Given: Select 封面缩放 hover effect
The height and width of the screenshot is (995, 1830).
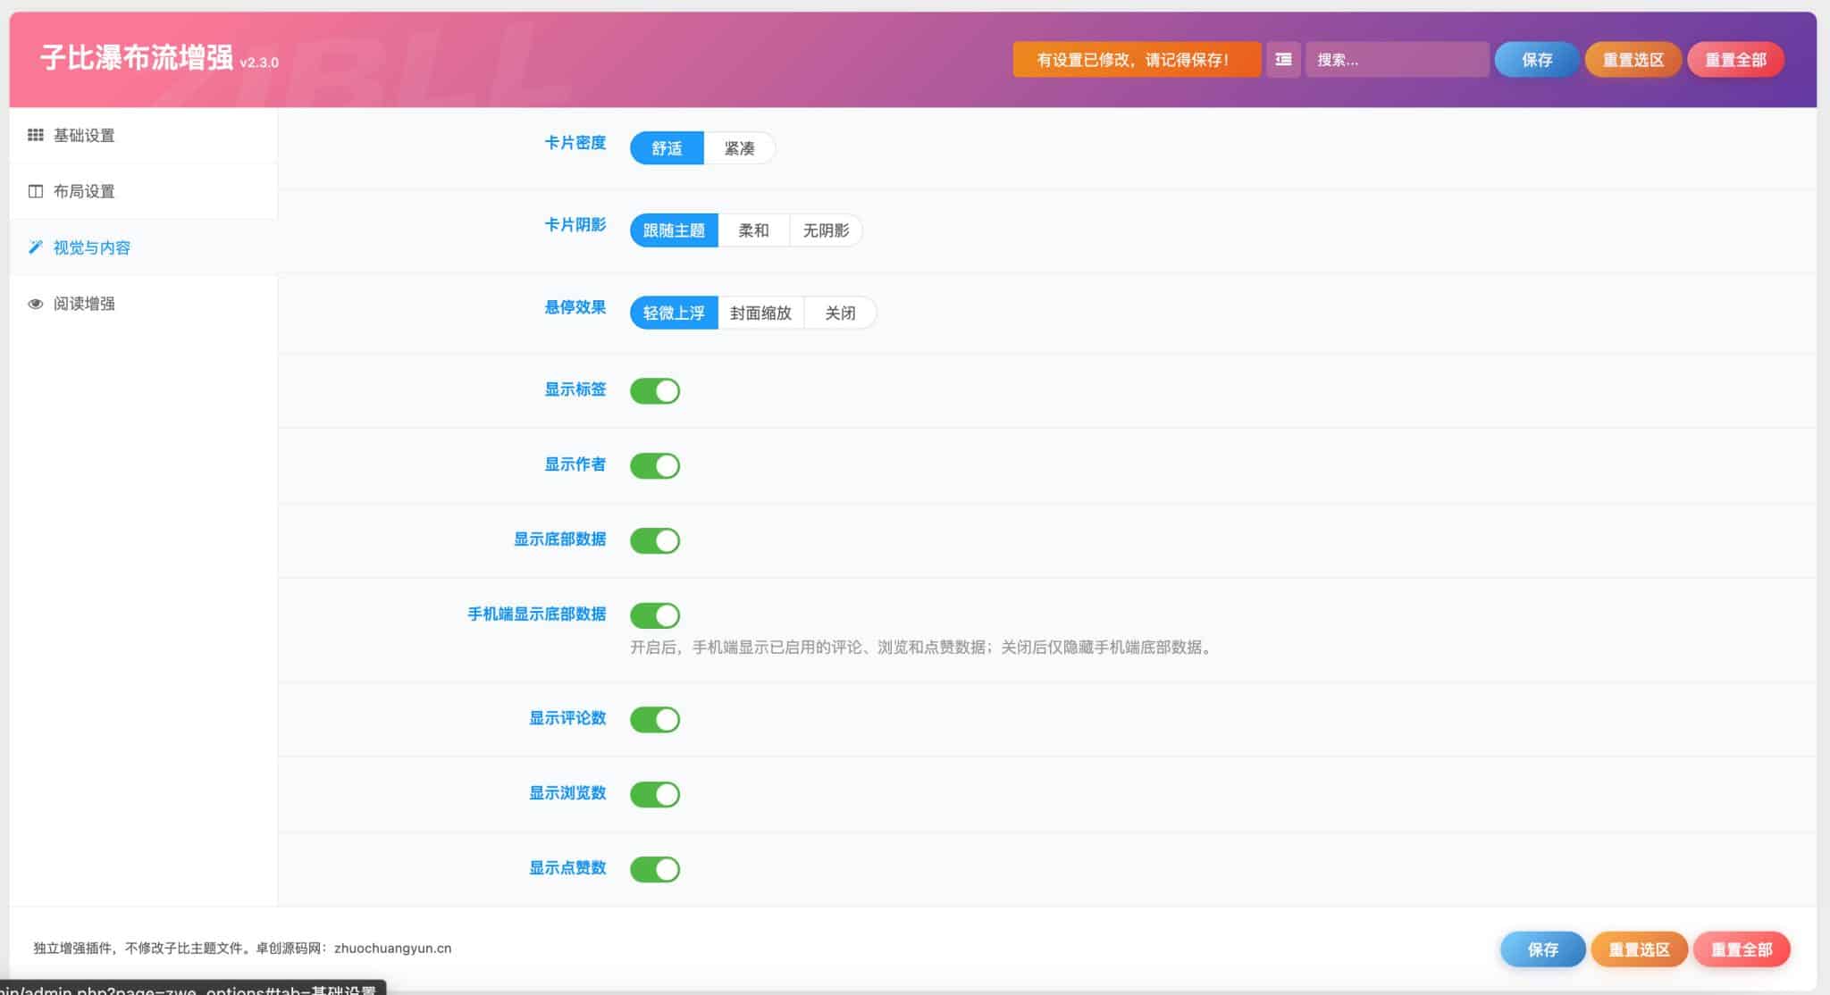Looking at the screenshot, I should [760, 313].
